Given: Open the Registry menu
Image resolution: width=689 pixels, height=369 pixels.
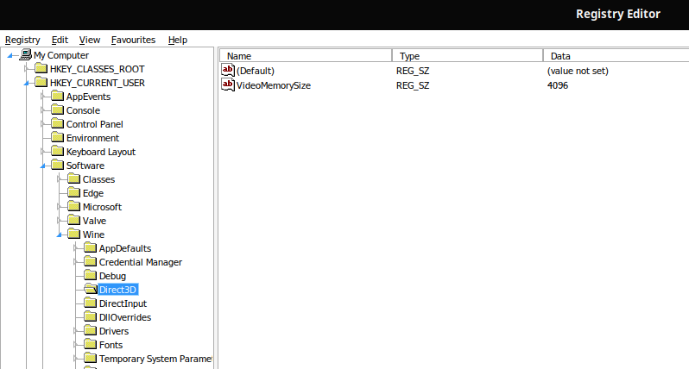Looking at the screenshot, I should pos(22,40).
